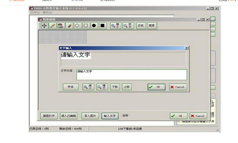This screenshot has height=143, width=238.
Task: Click the USB下载线:未连接 status text
Action: point(130,129)
